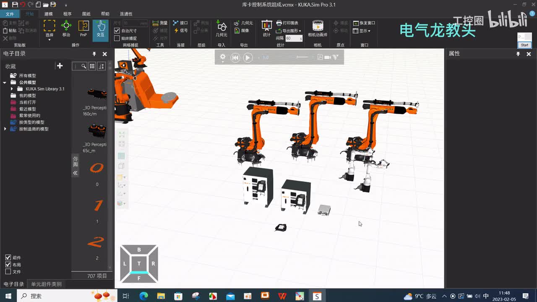537x302 pixels.
Task: Pin the 电子目录 panel
Action: (94, 54)
